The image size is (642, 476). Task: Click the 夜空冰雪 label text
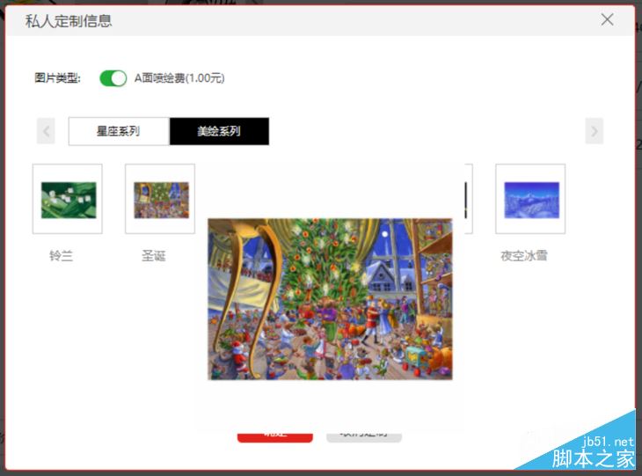524,256
